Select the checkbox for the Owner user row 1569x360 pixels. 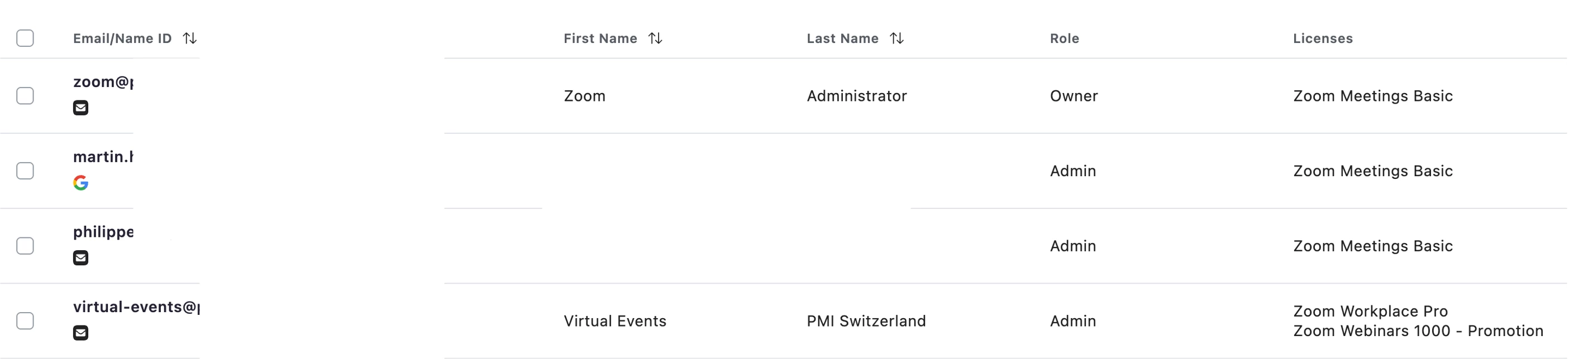tap(25, 96)
